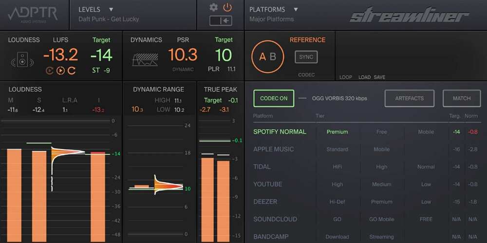Click the Major Platforms preset name
This screenshot has width=487, height=243.
271,19
